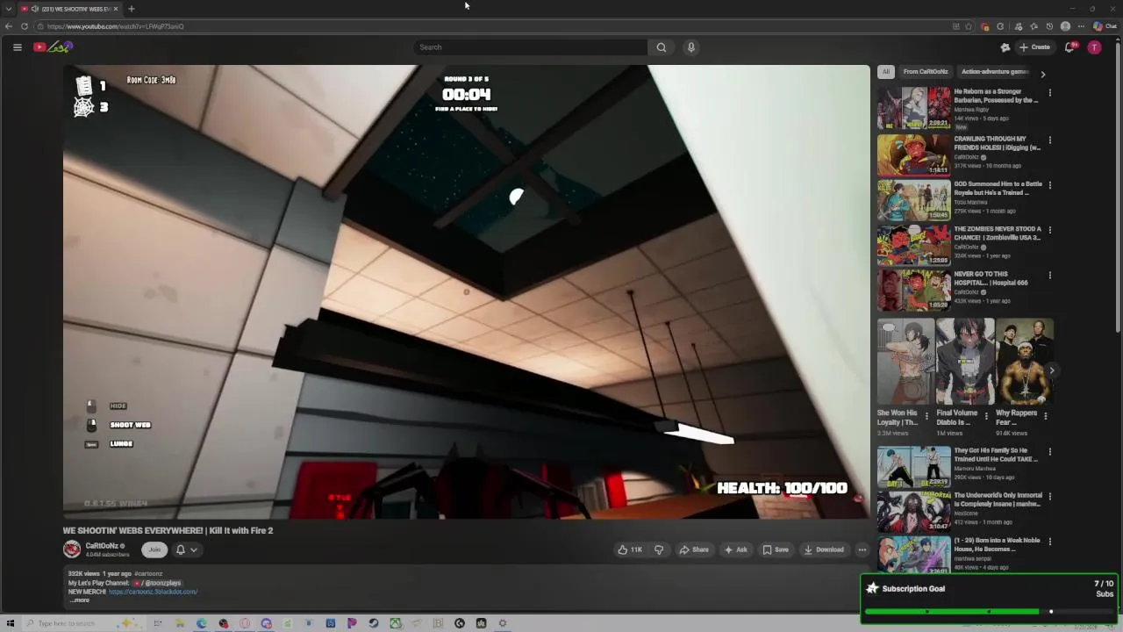This screenshot has height=632, width=1123.
Task: Open the Ask AI button
Action: [x=735, y=549]
